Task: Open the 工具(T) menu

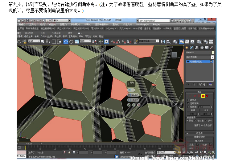Action: 33,24
